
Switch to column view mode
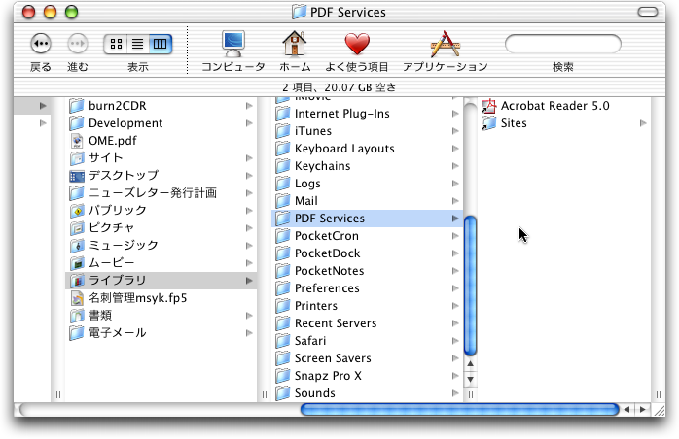(160, 44)
